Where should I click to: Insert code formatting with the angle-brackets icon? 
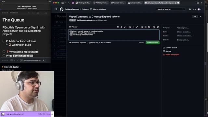coord(134,27)
